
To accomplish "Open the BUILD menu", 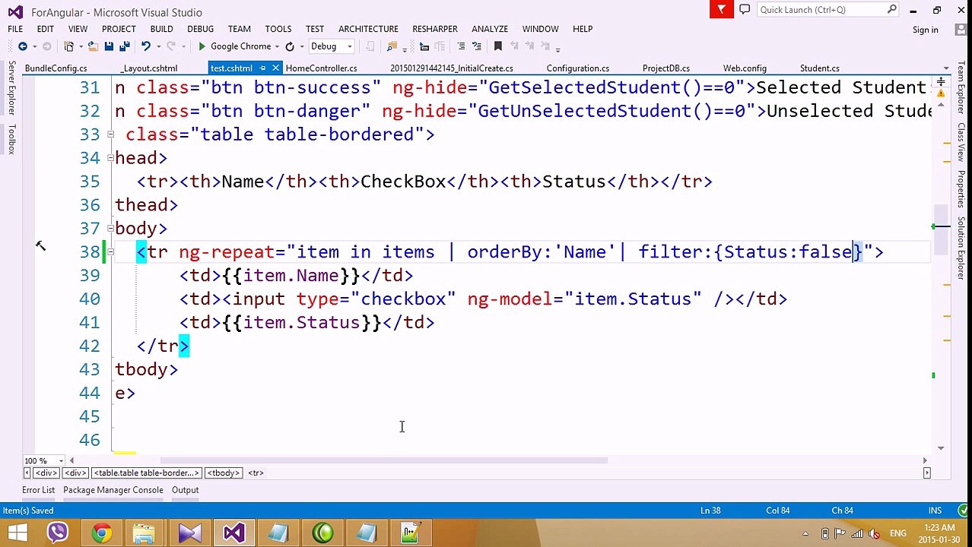I will [161, 29].
